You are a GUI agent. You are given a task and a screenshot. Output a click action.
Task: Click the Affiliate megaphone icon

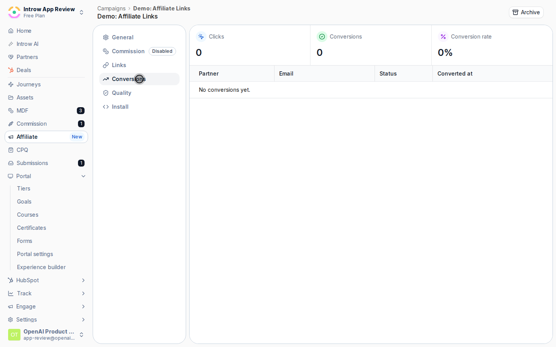click(x=11, y=137)
